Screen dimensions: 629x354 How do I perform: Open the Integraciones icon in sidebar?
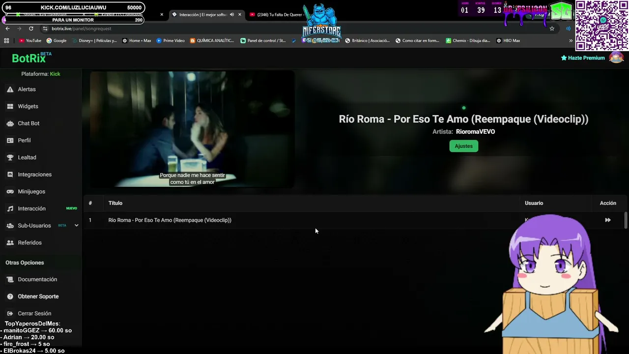coord(10,175)
